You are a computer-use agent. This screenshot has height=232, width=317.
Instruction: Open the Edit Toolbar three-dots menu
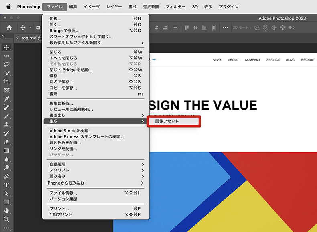(6, 228)
